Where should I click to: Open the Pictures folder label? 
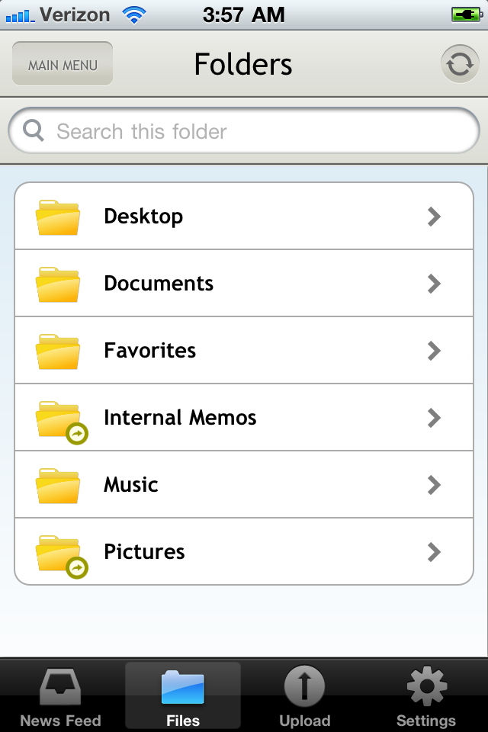pyautogui.click(x=144, y=552)
